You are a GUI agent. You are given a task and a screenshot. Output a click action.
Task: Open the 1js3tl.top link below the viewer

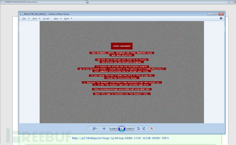(x=120, y=138)
